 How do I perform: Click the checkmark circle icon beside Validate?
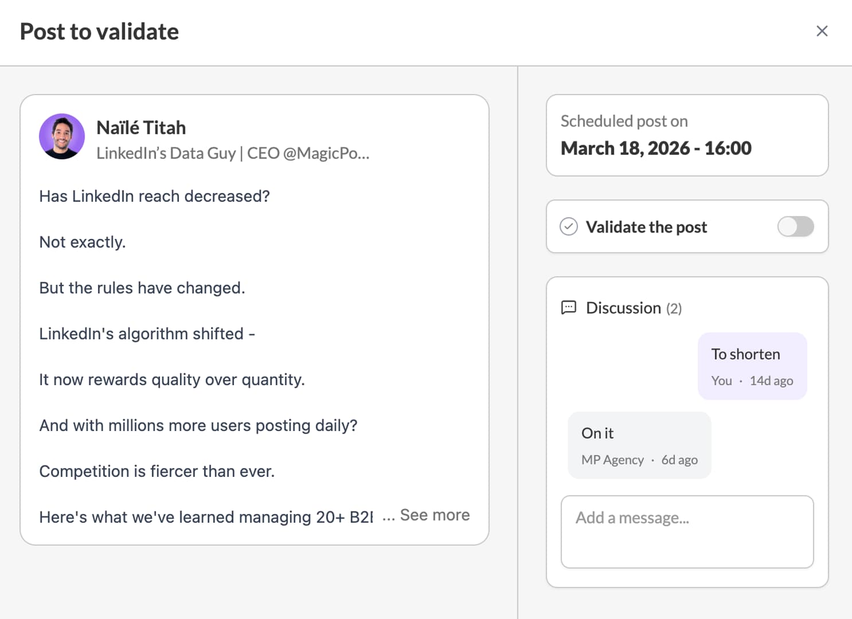click(569, 227)
